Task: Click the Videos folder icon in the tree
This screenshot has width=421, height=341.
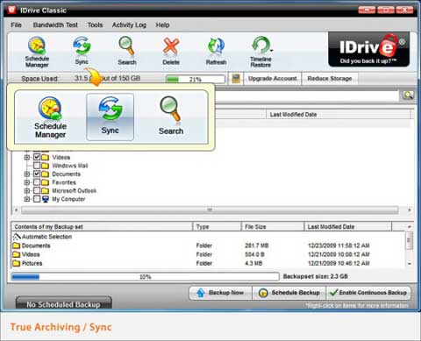Action: [45, 157]
